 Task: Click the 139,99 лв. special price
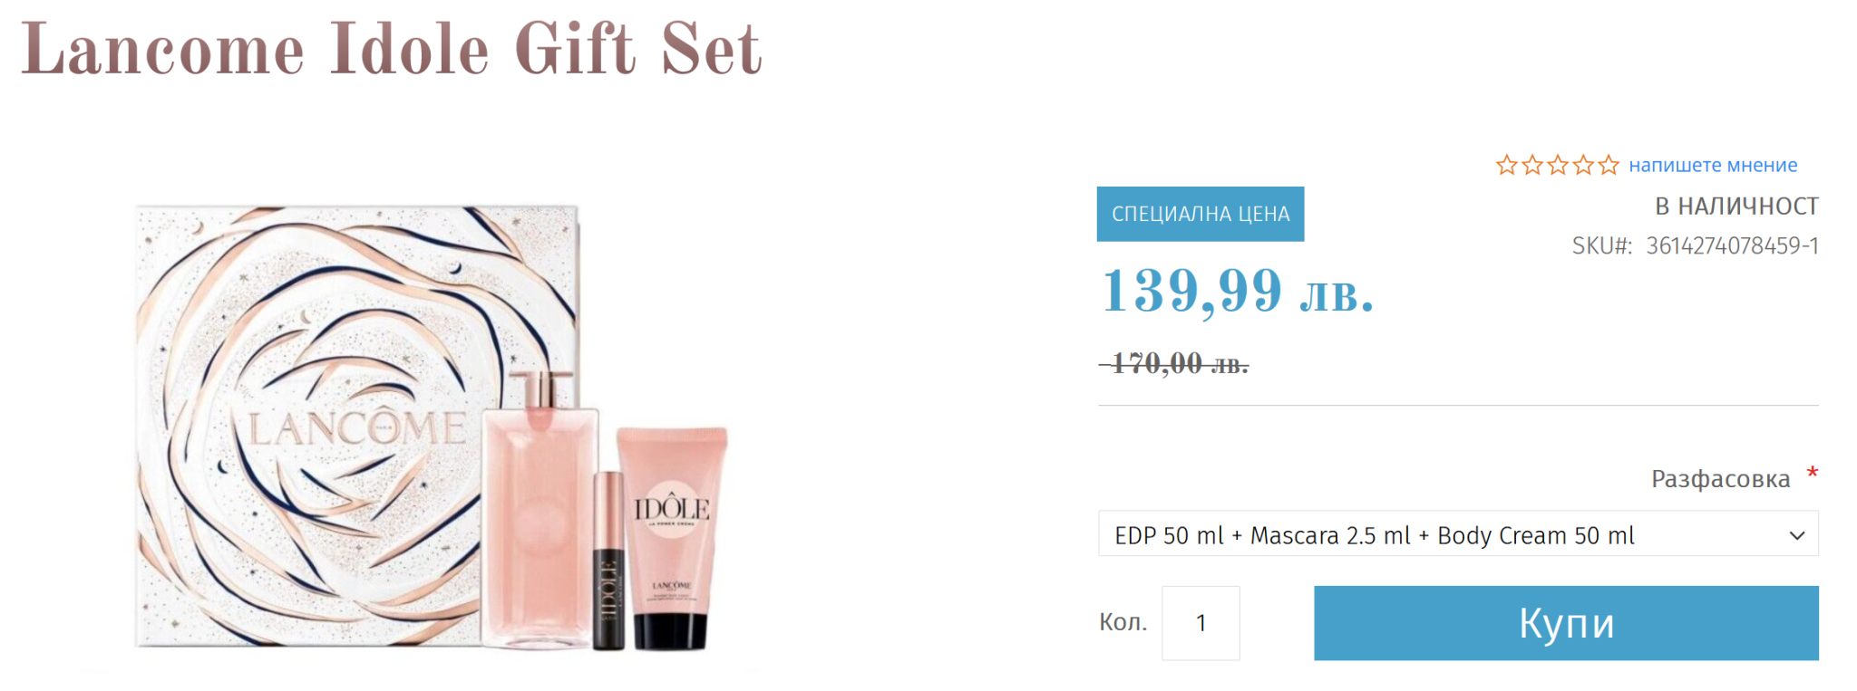coord(1238,291)
